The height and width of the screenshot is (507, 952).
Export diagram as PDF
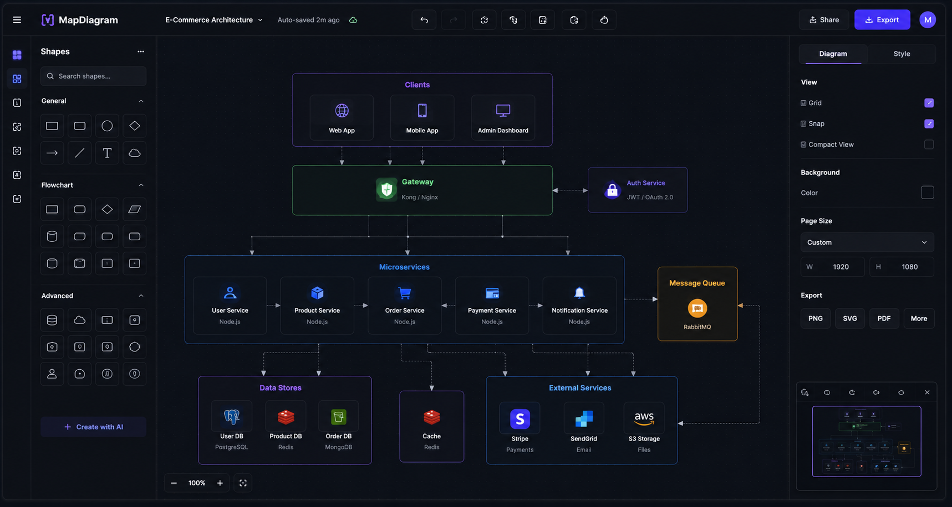884,318
